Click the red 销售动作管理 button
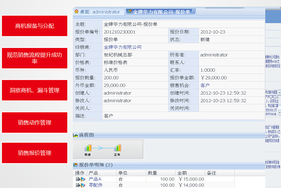Image resolution: width=281 pixels, height=192 pixels. pos(34,123)
